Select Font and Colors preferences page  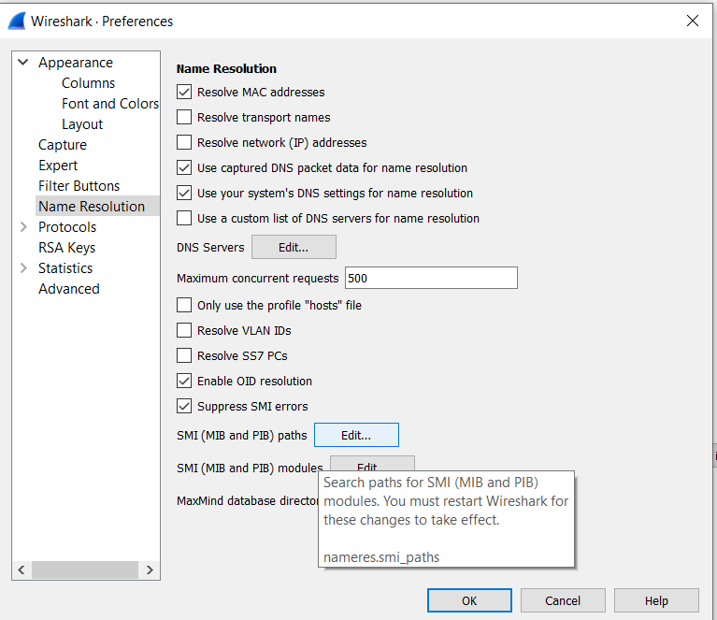110,104
